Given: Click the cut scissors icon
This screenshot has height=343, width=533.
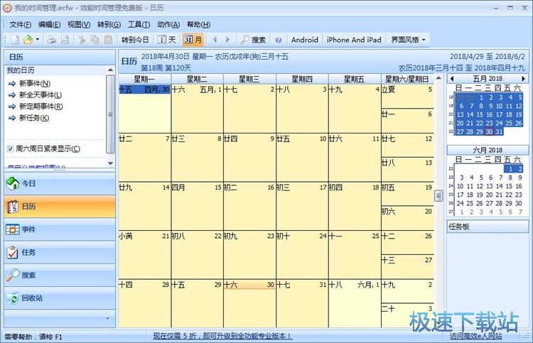Looking at the screenshot, I should coord(82,40).
